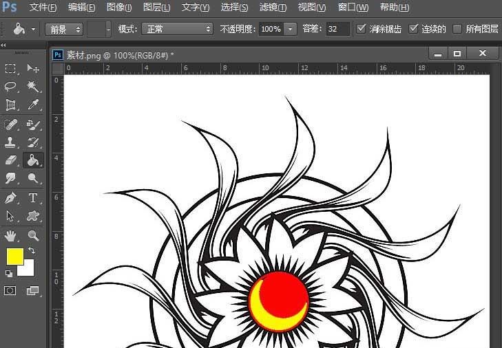Select the Dodge tool
Viewport: 502px width, 348px height.
click(33, 178)
